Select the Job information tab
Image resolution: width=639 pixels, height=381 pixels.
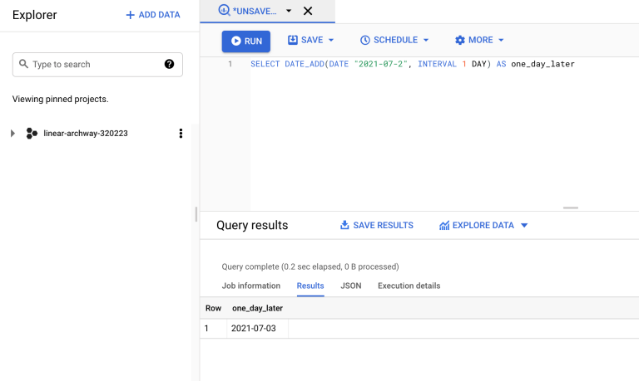[250, 286]
